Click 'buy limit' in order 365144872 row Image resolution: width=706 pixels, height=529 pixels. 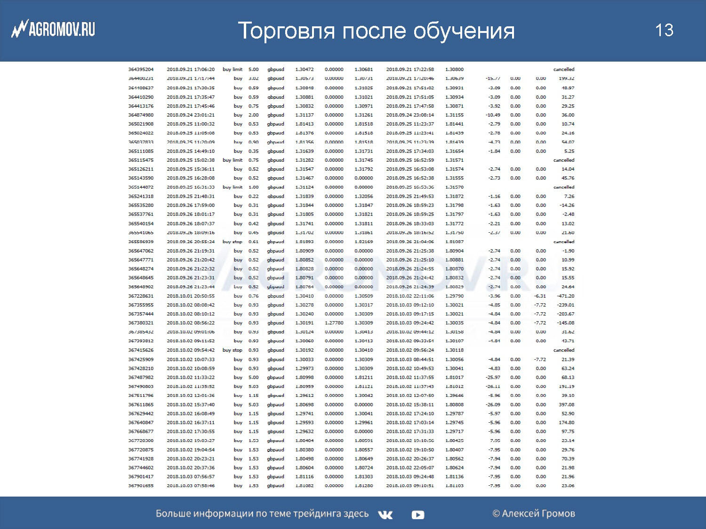point(233,187)
